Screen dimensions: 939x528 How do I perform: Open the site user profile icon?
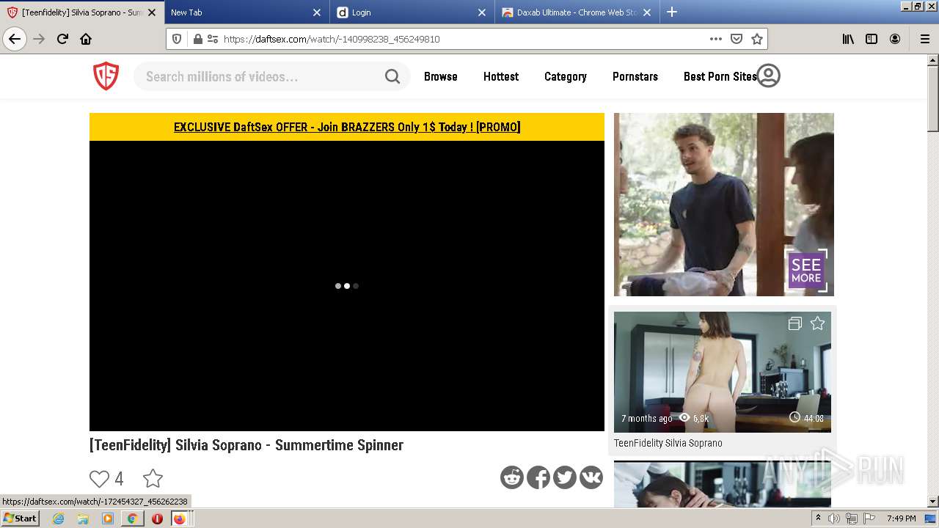coord(768,76)
